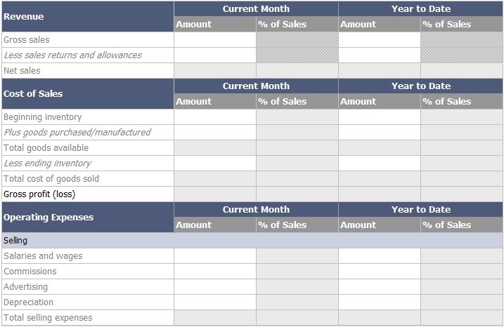The width and height of the screenshot is (504, 327).
Task: Click Less sales returns Current Month amount cell
Action: pyautogui.click(x=214, y=55)
